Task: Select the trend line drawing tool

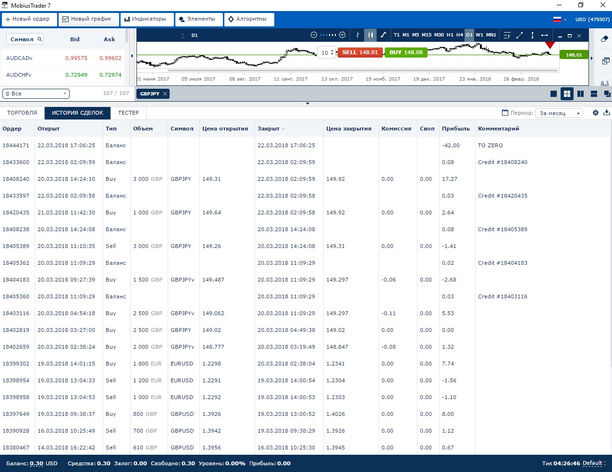Action: [x=519, y=35]
